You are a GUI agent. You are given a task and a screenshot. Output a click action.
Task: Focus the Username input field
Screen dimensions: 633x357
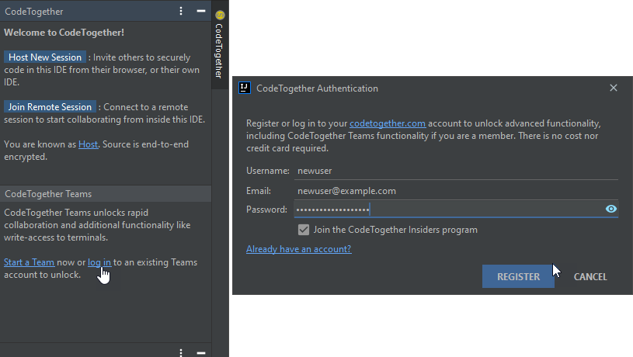(x=455, y=171)
